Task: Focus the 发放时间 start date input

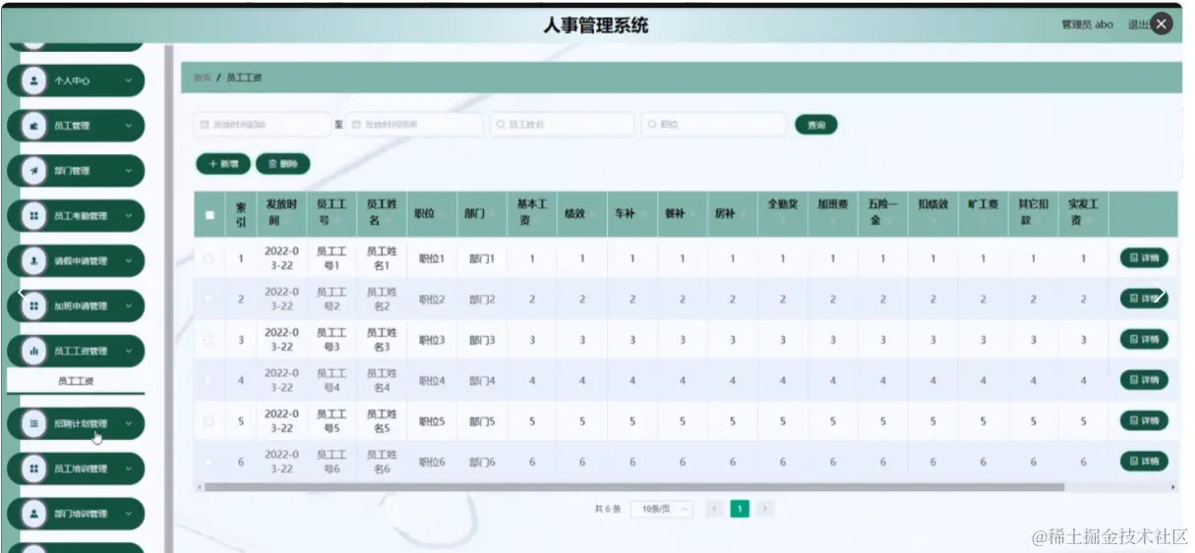Action: [x=262, y=125]
